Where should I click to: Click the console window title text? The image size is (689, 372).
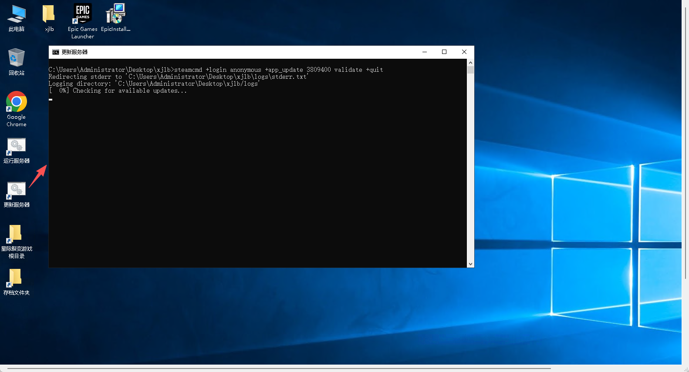[x=74, y=52]
